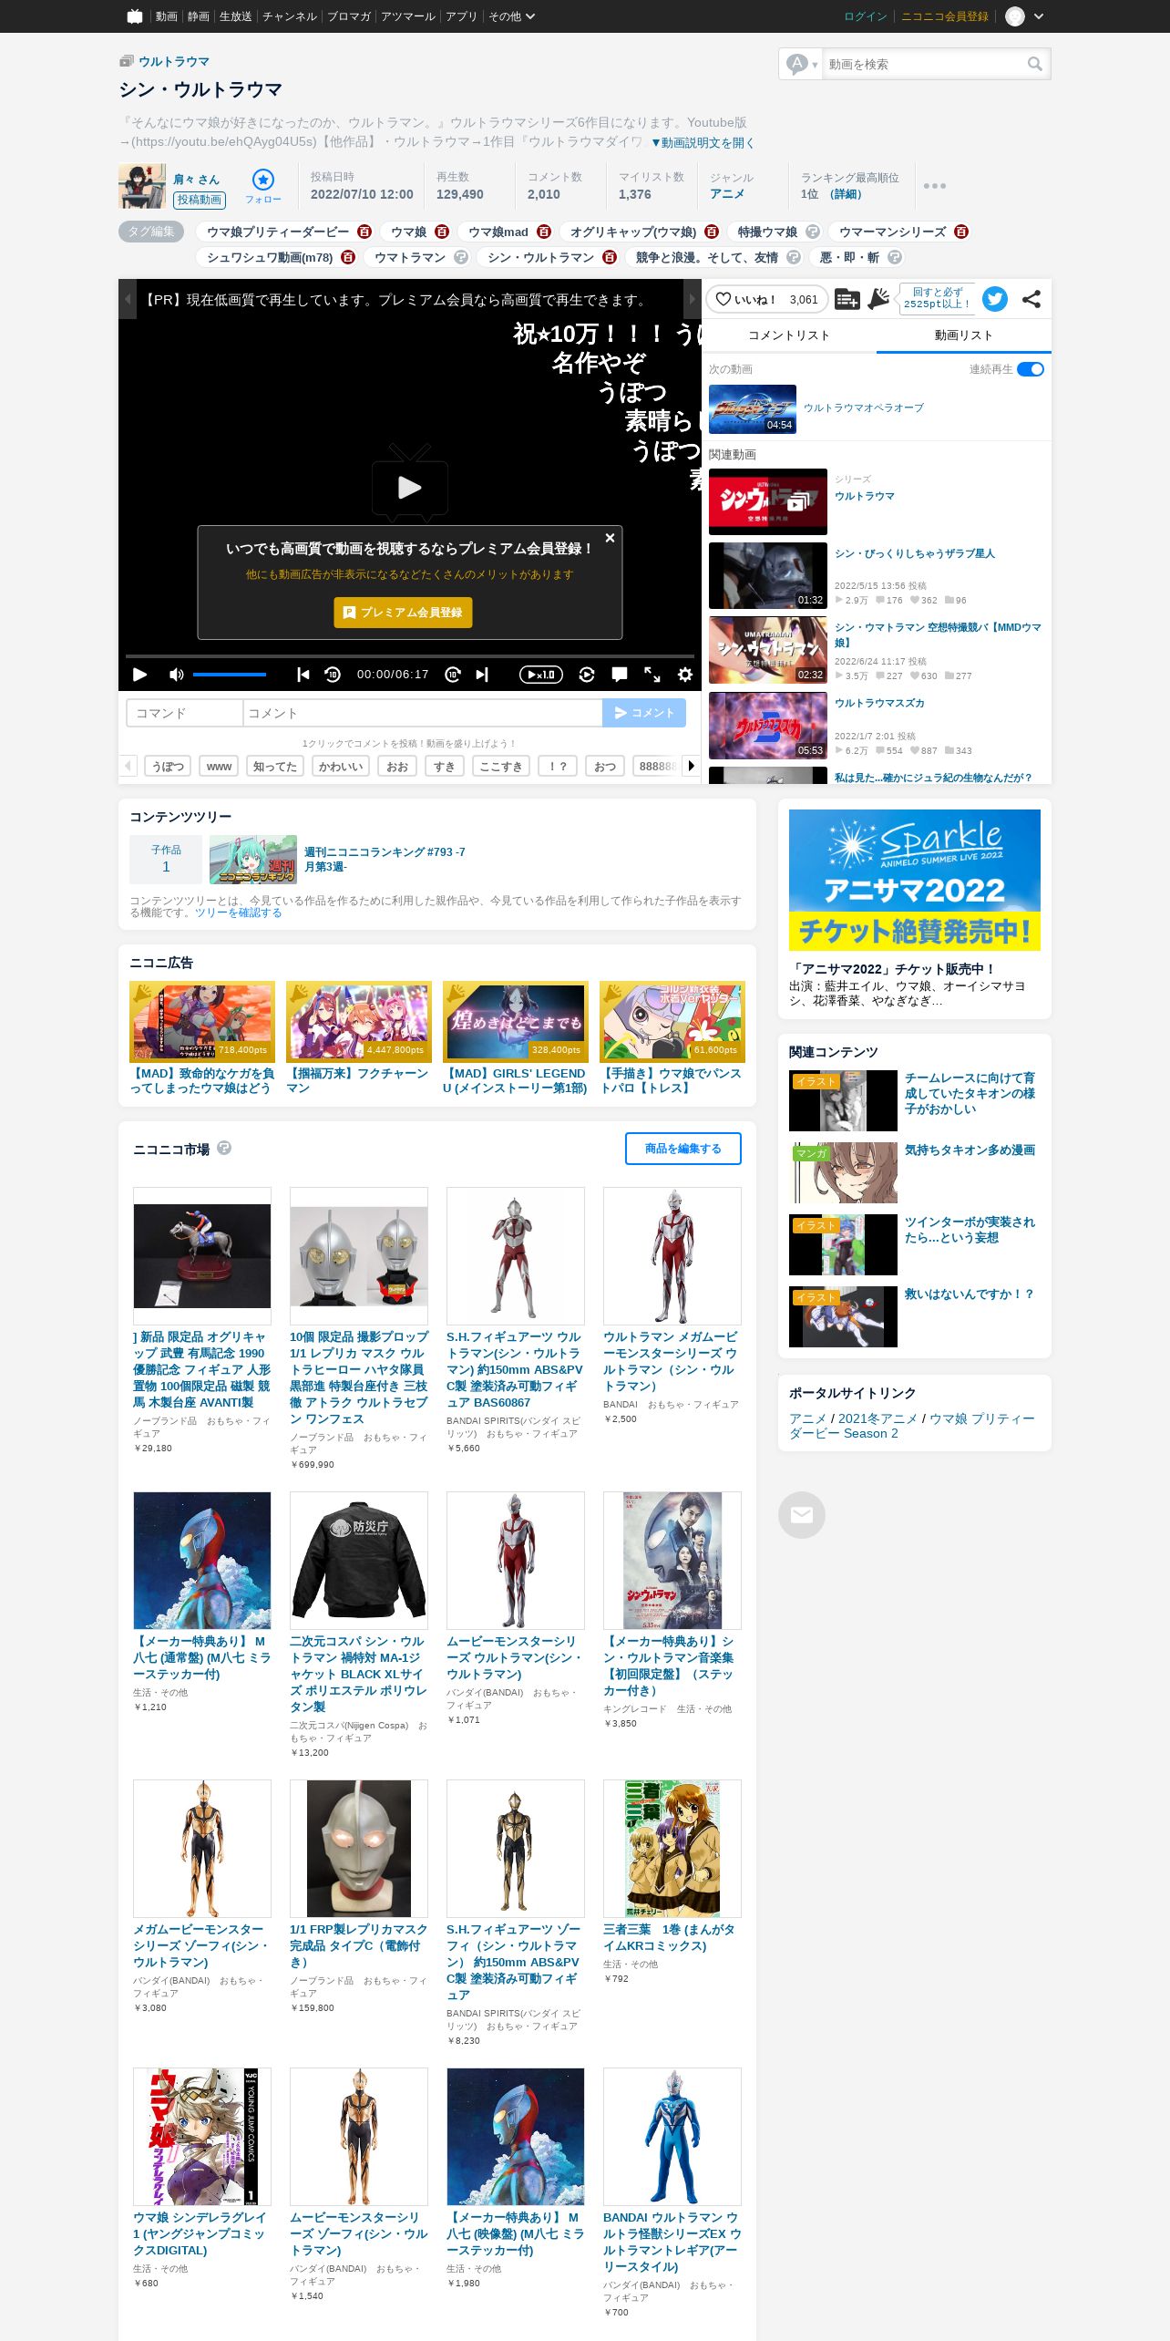1170x2341 pixels.
Task: Open next video ウルトラウマオペラオーブ thumbnail
Action: pos(753,408)
